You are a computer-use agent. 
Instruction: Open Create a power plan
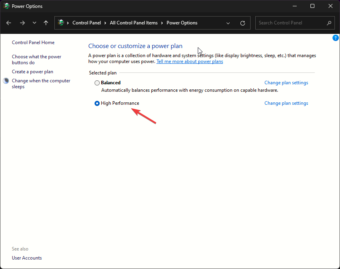(x=32, y=72)
